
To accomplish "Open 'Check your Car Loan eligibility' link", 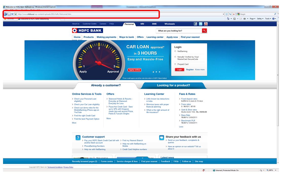I will (87, 105).
